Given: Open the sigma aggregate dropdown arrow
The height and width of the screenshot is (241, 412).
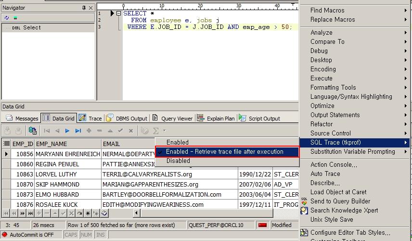Looking at the screenshot, I should (x=164, y=131).
